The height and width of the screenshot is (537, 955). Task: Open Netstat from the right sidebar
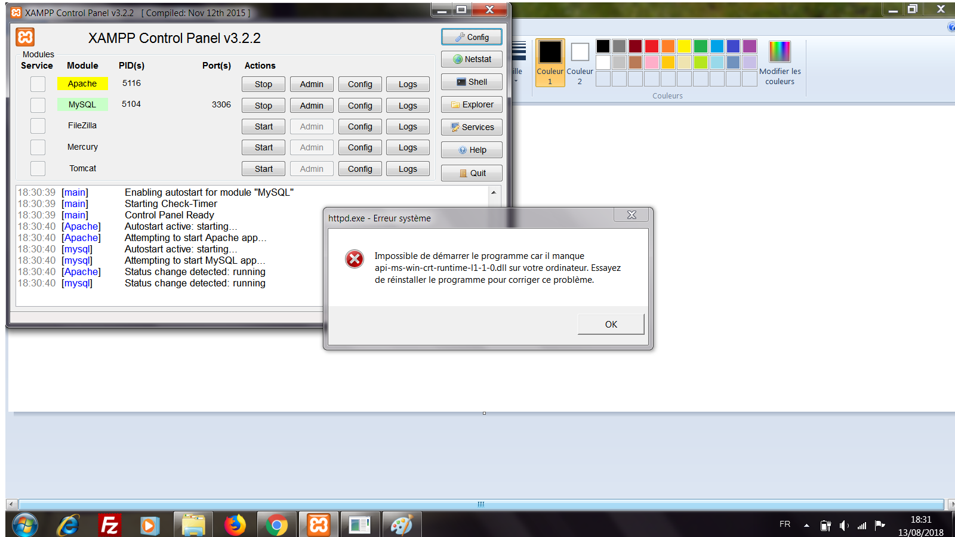click(x=472, y=59)
